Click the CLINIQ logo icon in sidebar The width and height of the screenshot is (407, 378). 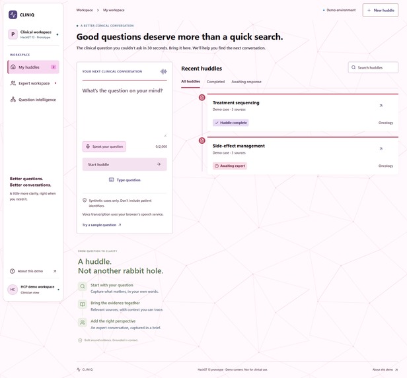(x=13, y=15)
